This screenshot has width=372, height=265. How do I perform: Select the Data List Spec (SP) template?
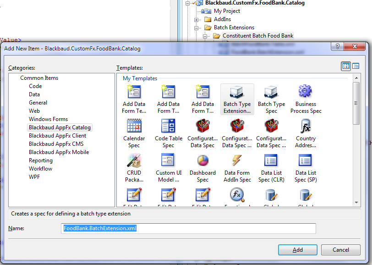tap(306, 168)
